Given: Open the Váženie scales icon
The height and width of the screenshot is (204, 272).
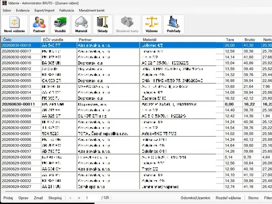Looking at the screenshot, I should pyautogui.click(x=152, y=25).
